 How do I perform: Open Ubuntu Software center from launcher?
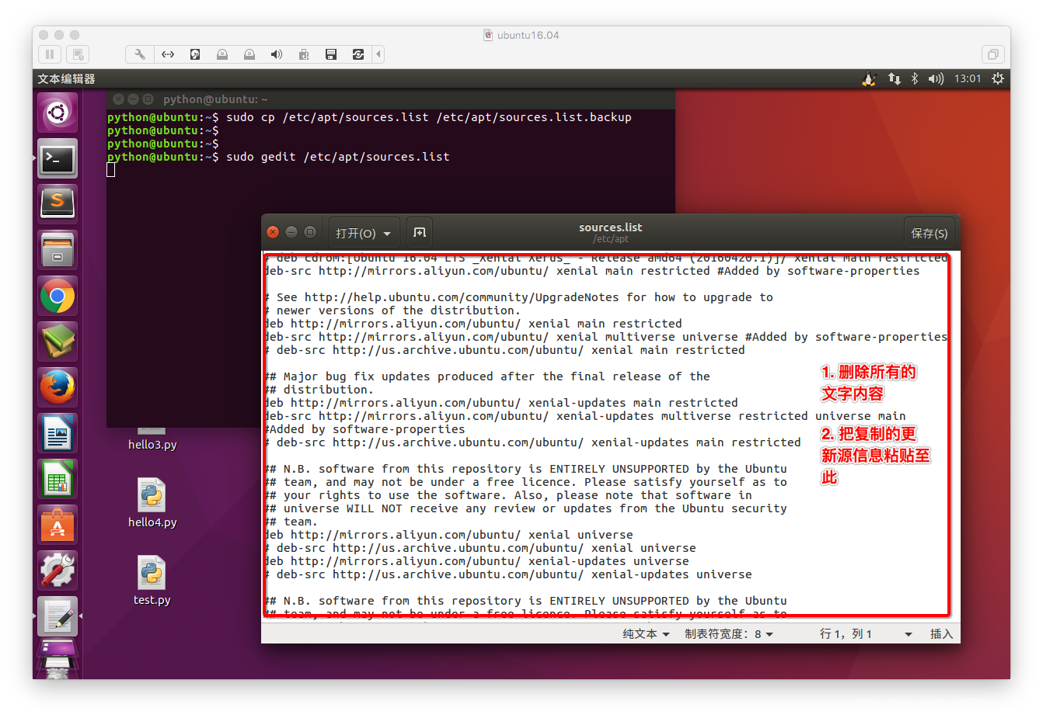click(58, 525)
